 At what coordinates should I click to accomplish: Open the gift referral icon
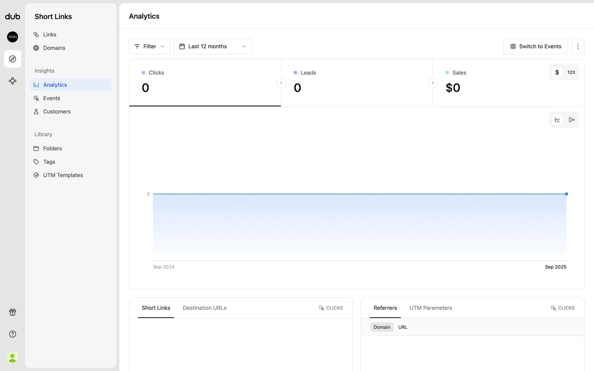tap(12, 312)
